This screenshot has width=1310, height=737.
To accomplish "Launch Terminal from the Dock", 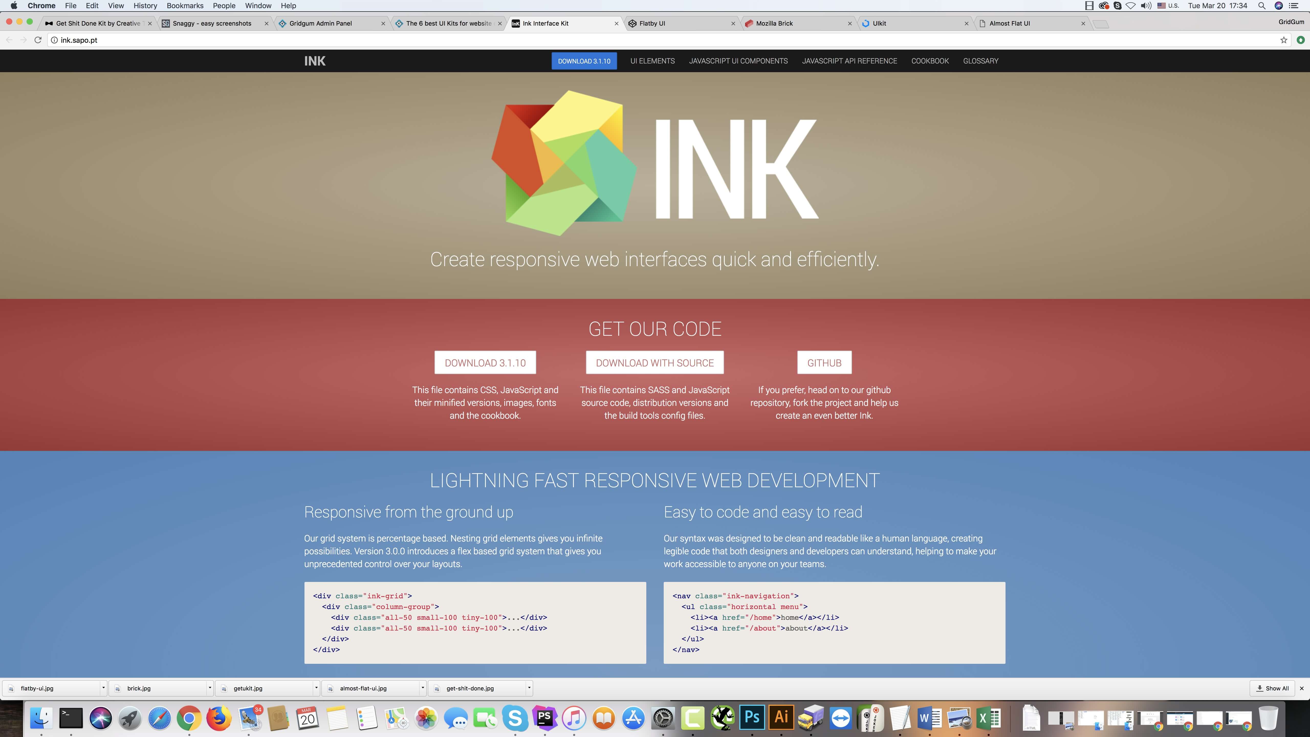I will tap(71, 718).
